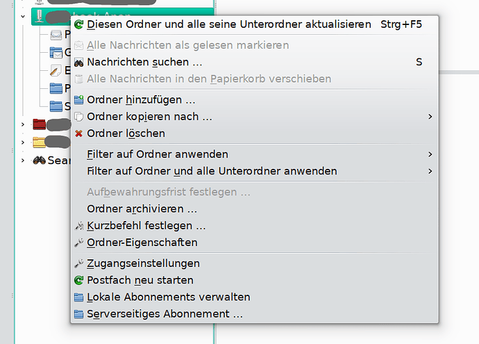Viewport: 479px width, 344px height.
Task: Click the folder icon beside 'Lokale Abonnements verwalten'
Action: [x=78, y=297]
